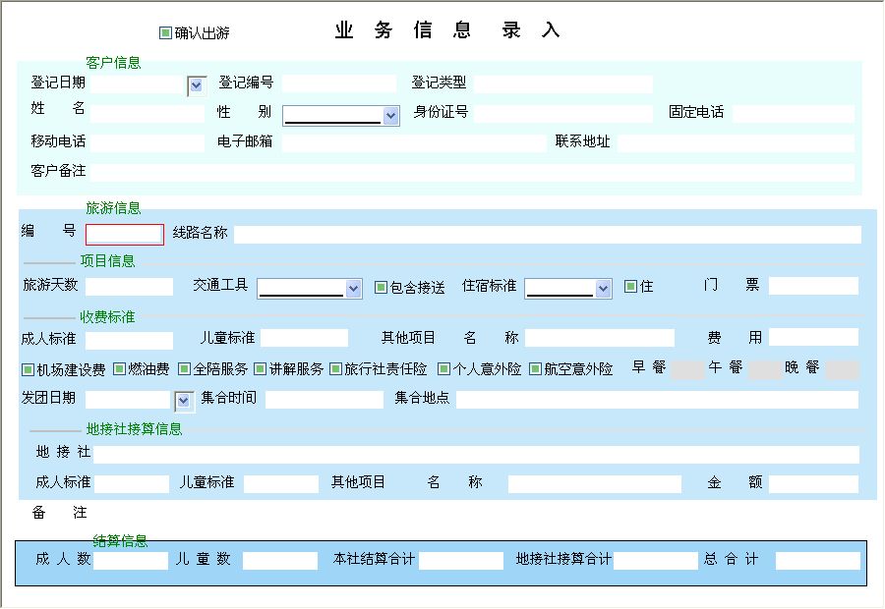Viewport: 885px width, 609px height.
Task: Expand the 交通工具 dropdown
Action: coord(353,289)
